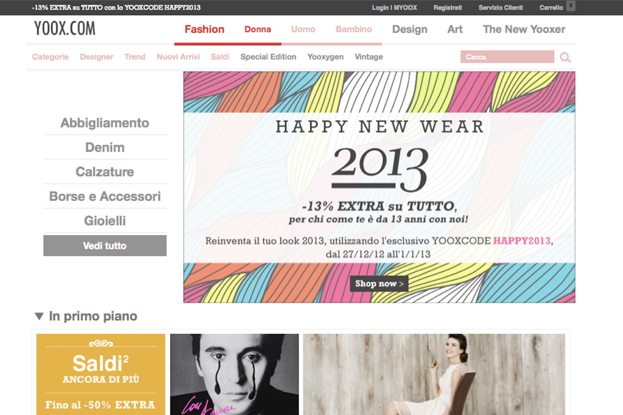Switch to the Uomo tab
The image size is (623, 415).
point(303,29)
